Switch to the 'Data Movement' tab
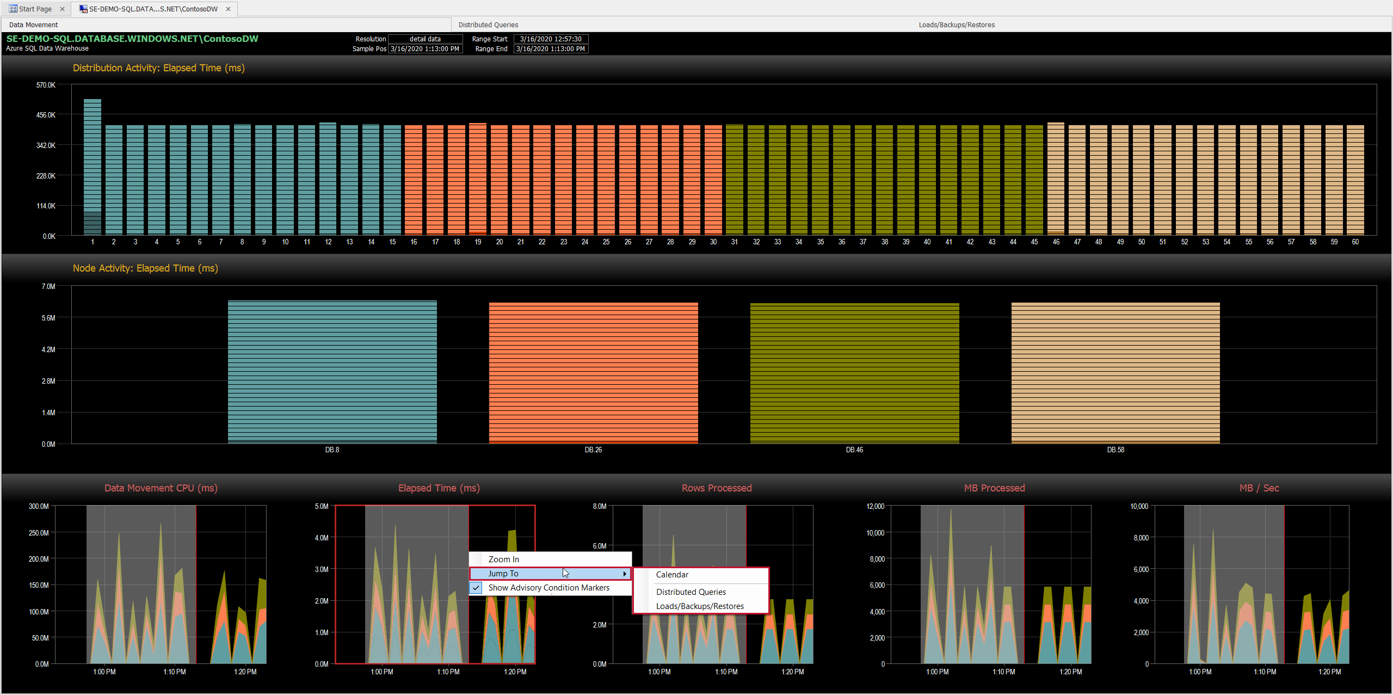Image resolution: width=1393 pixels, height=695 pixels. pos(33,24)
